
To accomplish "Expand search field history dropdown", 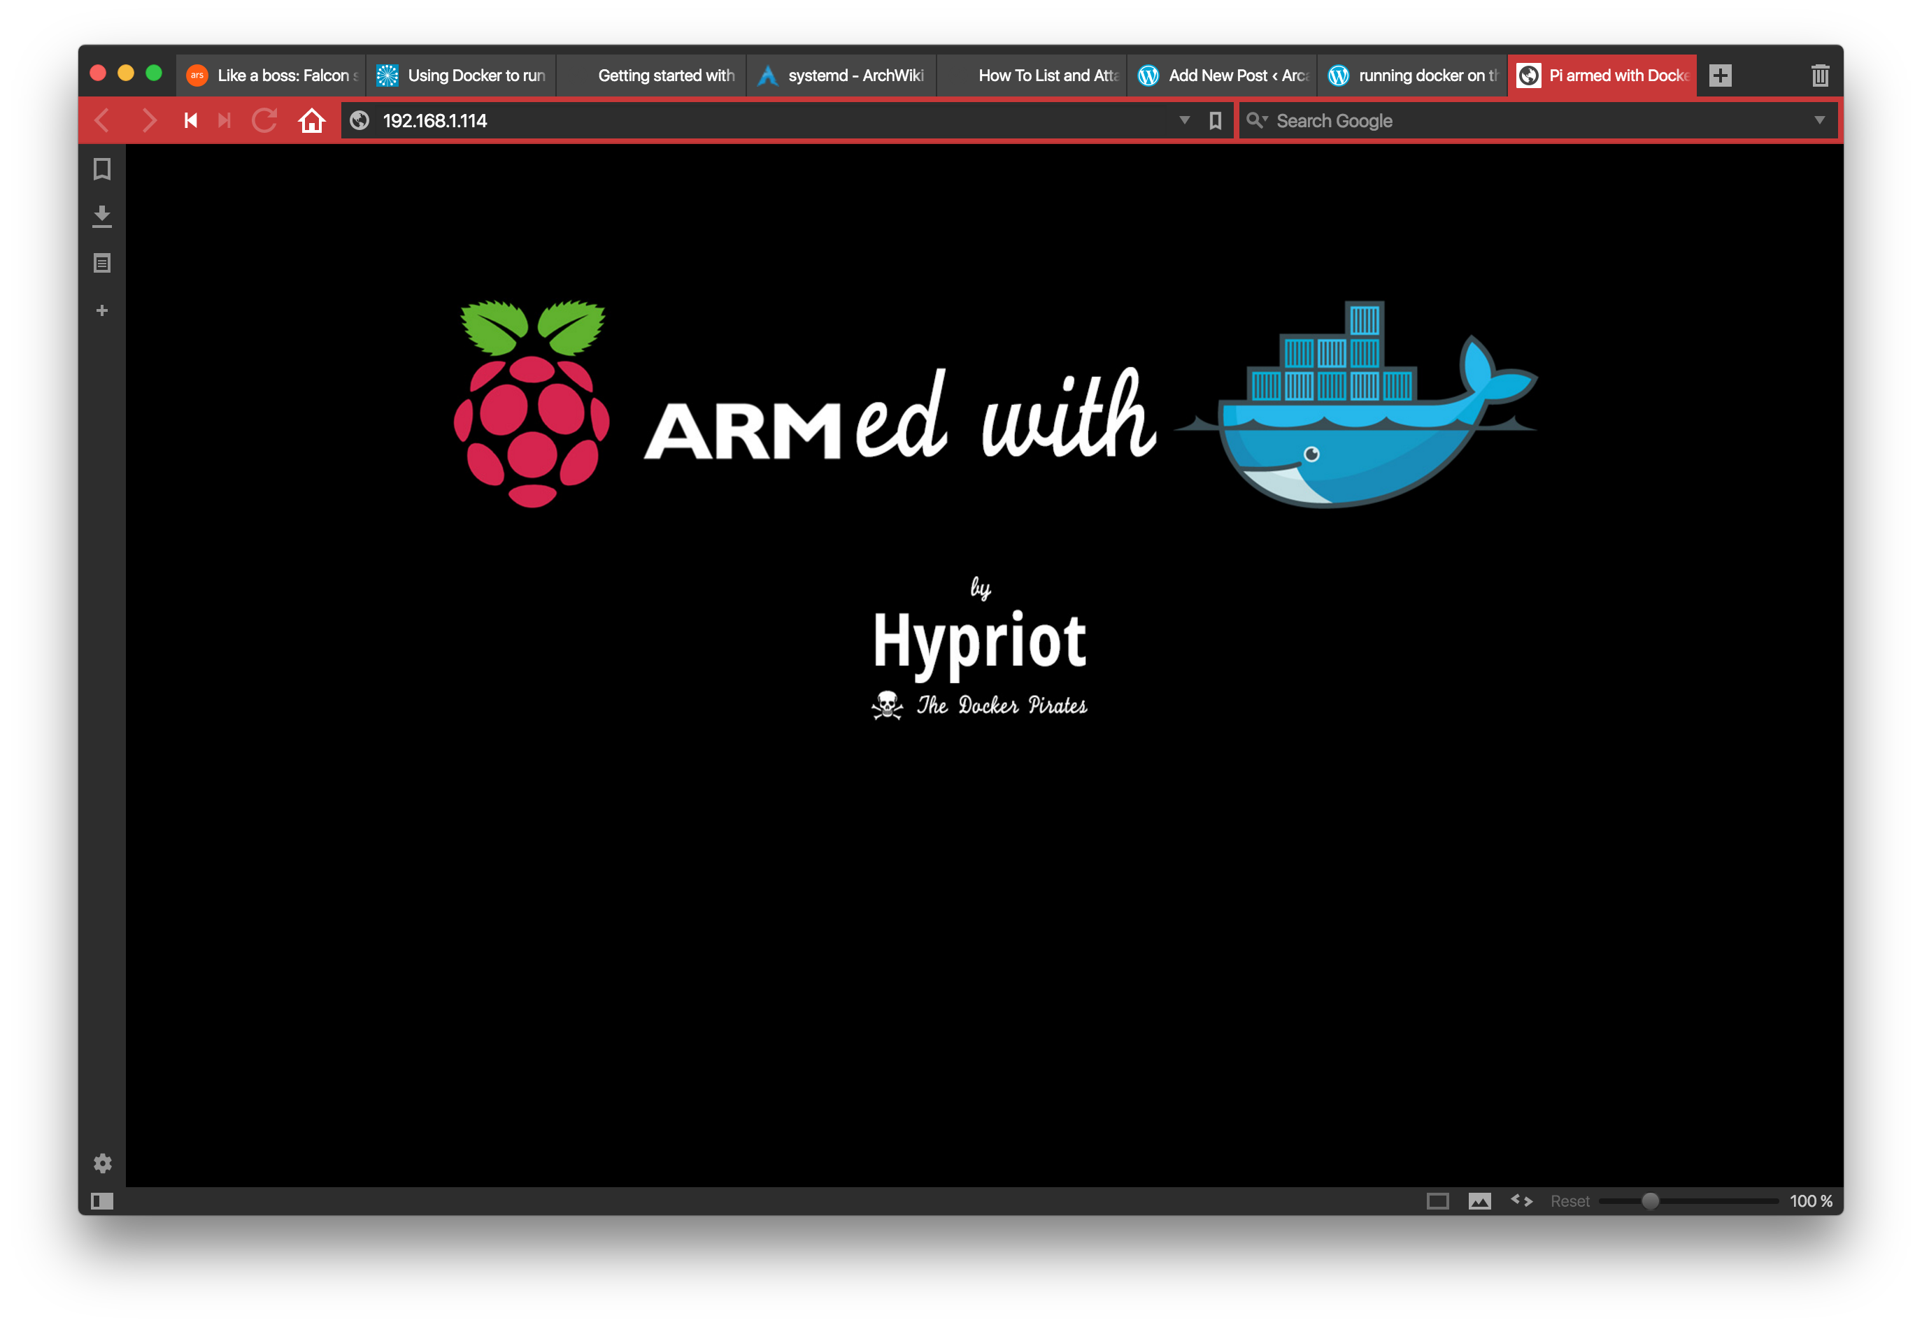I will pos(1819,120).
